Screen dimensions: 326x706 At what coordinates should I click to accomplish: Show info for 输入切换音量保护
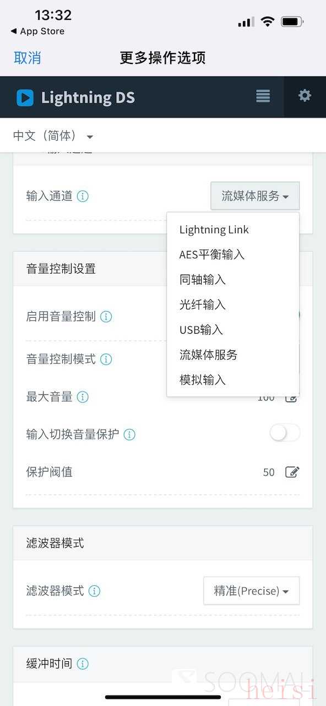point(129,435)
